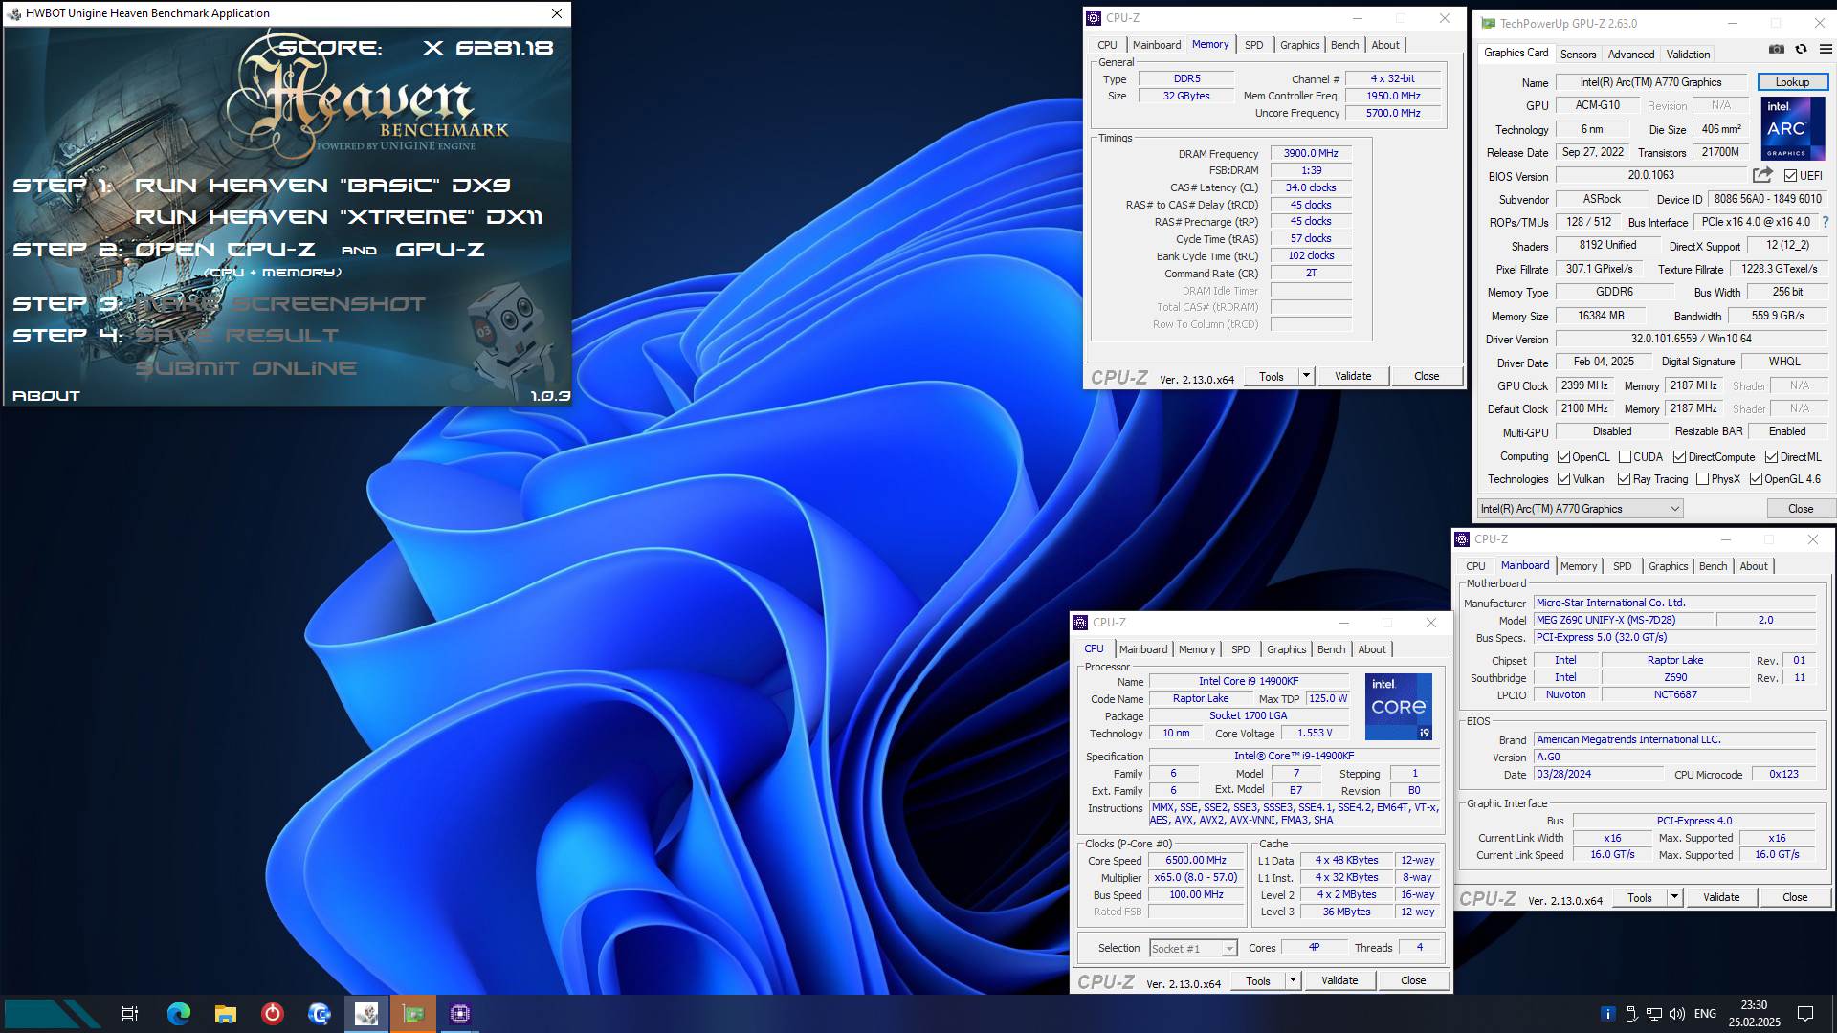The width and height of the screenshot is (1837, 1033).
Task: Open Bench tab in CPU-Z Mainboard window
Action: [x=1713, y=566]
